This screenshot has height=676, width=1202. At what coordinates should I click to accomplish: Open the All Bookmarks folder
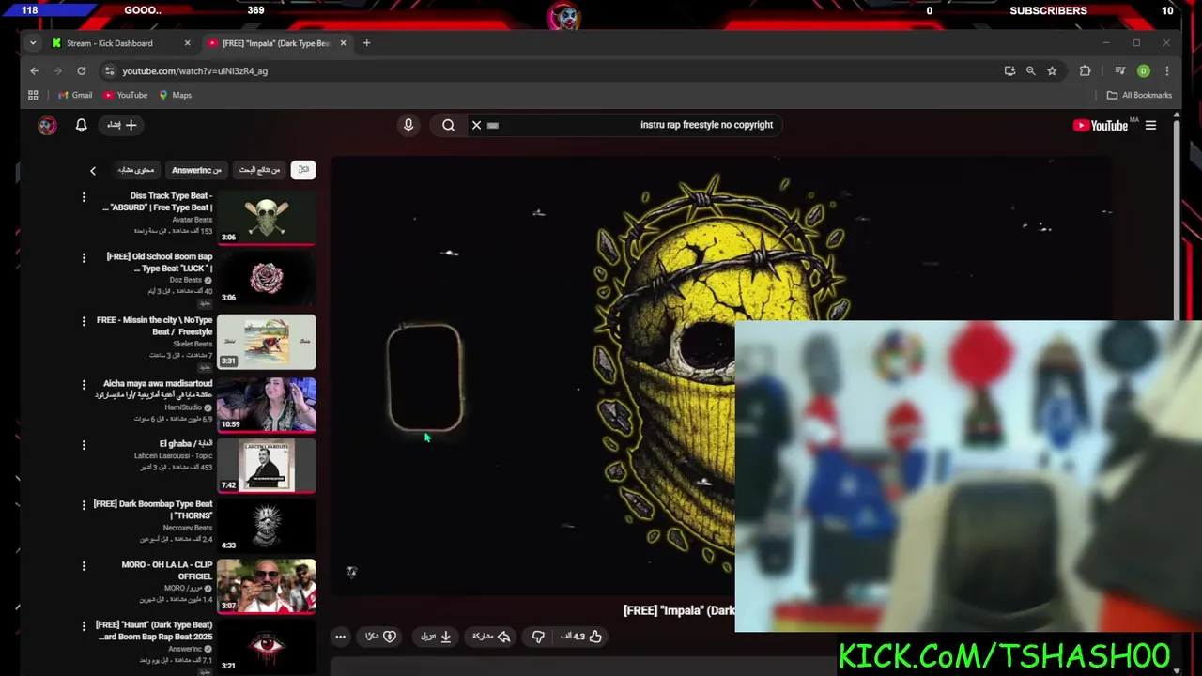1139,95
